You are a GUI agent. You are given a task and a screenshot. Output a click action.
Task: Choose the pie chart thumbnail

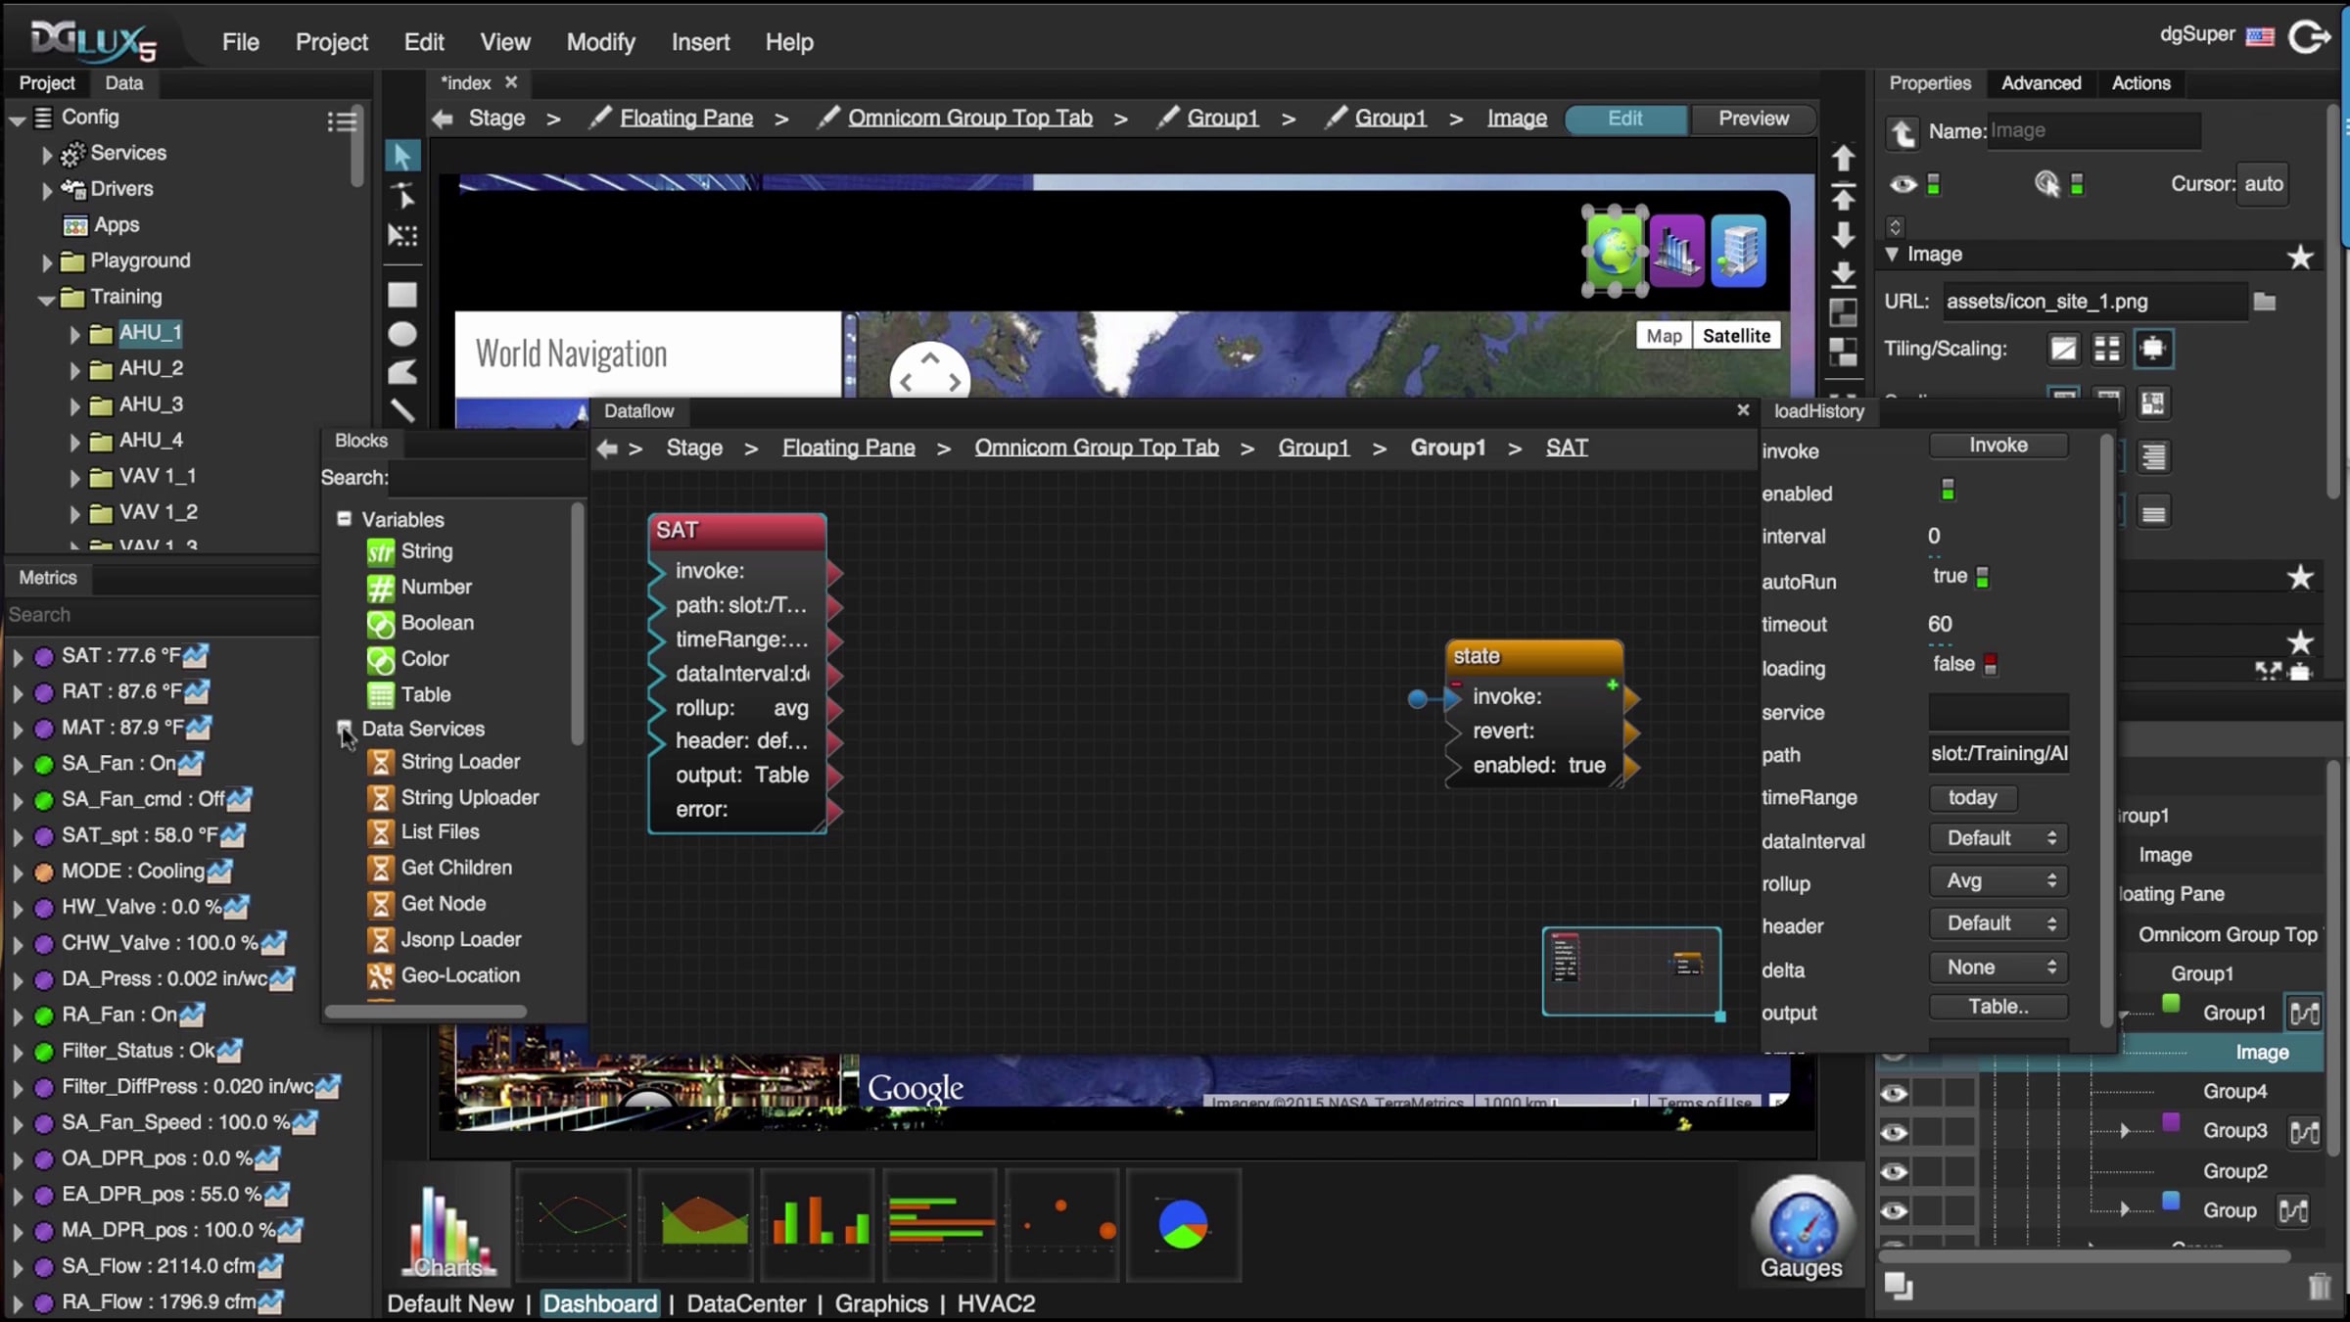coord(1183,1225)
